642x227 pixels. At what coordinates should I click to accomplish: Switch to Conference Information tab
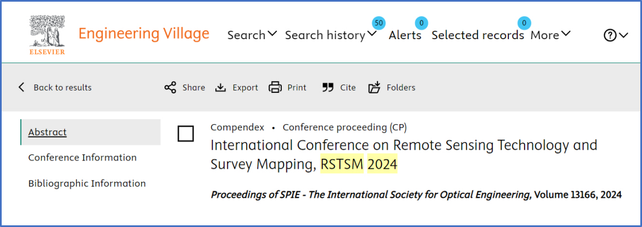(82, 158)
